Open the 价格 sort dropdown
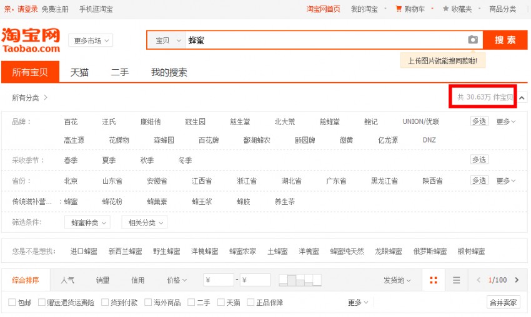 click(x=176, y=280)
